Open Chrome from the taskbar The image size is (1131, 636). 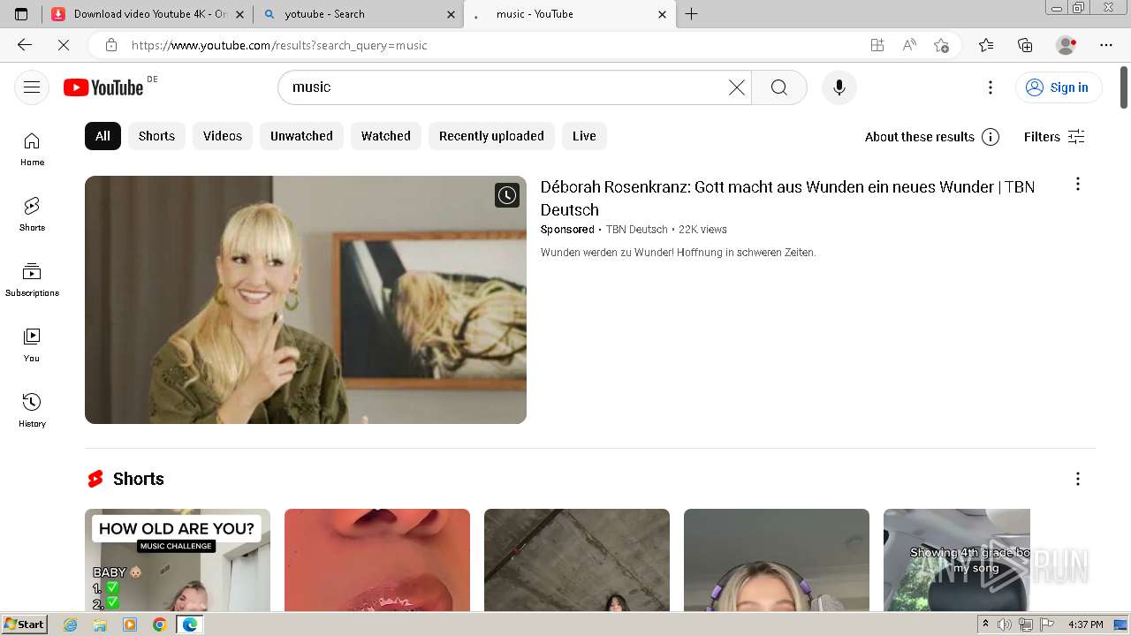pos(159,625)
